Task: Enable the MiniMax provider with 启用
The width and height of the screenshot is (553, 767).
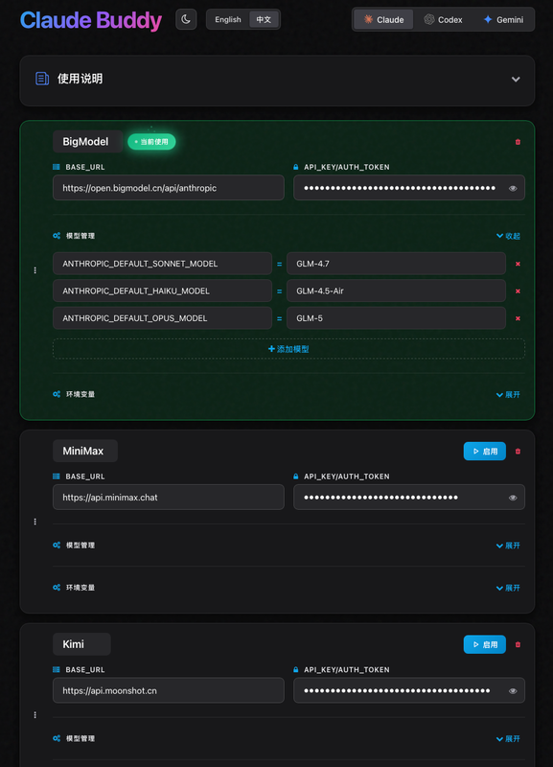Action: 485,451
